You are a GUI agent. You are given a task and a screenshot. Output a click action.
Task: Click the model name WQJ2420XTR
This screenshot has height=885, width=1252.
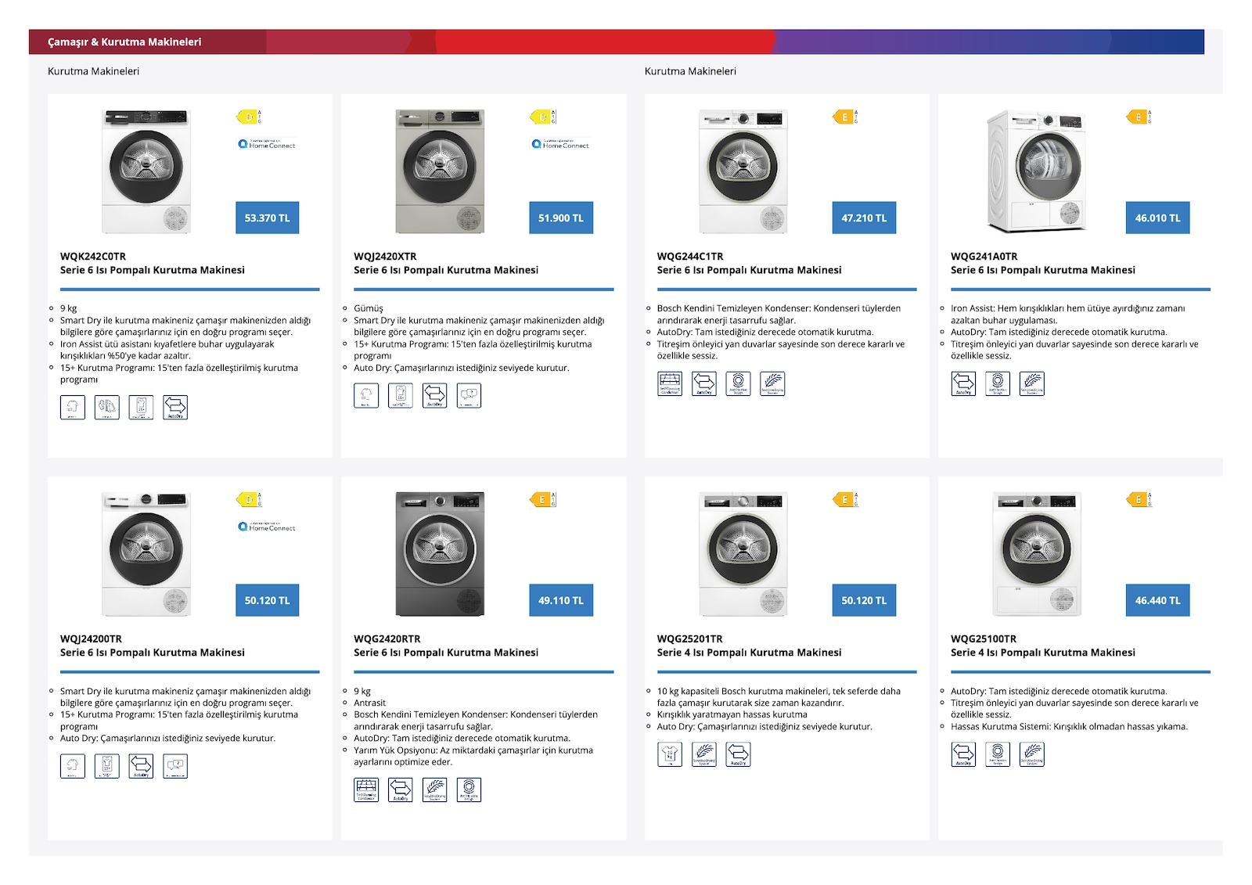point(385,257)
